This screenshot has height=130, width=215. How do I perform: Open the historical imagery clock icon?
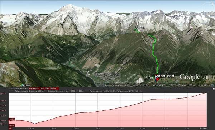(x=23, y=85)
